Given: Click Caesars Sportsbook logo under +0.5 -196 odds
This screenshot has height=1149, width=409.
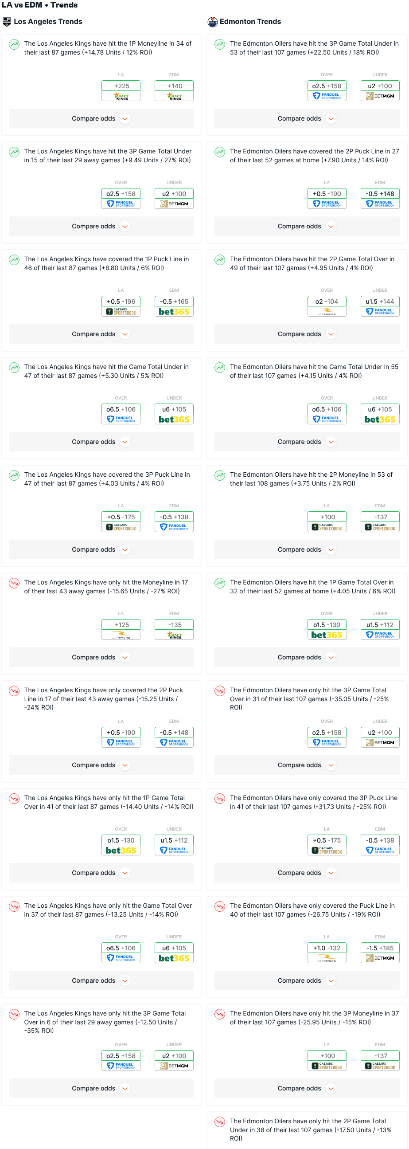Looking at the screenshot, I should click(x=121, y=312).
